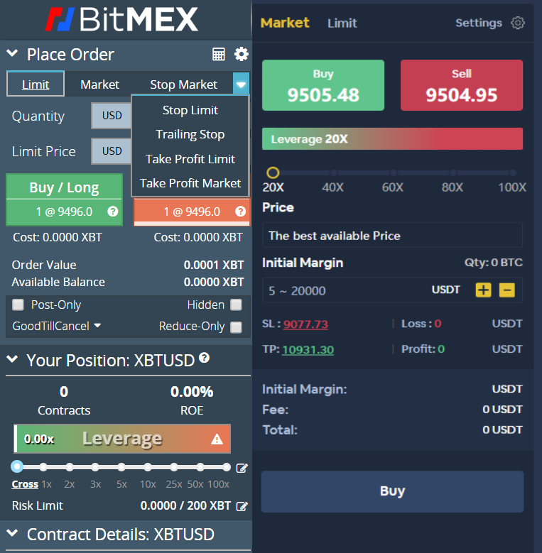Decrease Initial Margin with yellow minus button
Screen dimensions: 542x553
(x=507, y=290)
